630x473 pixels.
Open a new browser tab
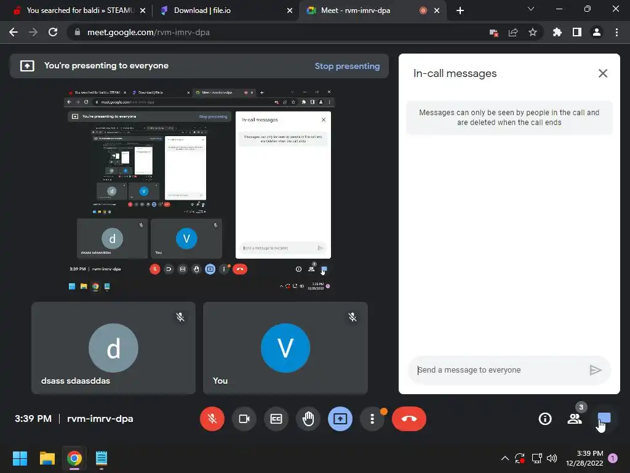click(460, 10)
